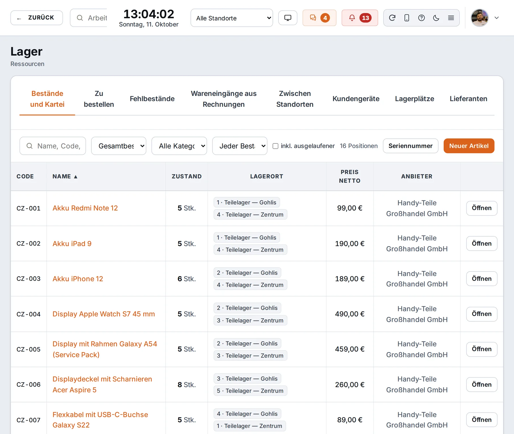Select the Zwischen Standorten tab
This screenshot has width=514, height=434.
point(295,99)
